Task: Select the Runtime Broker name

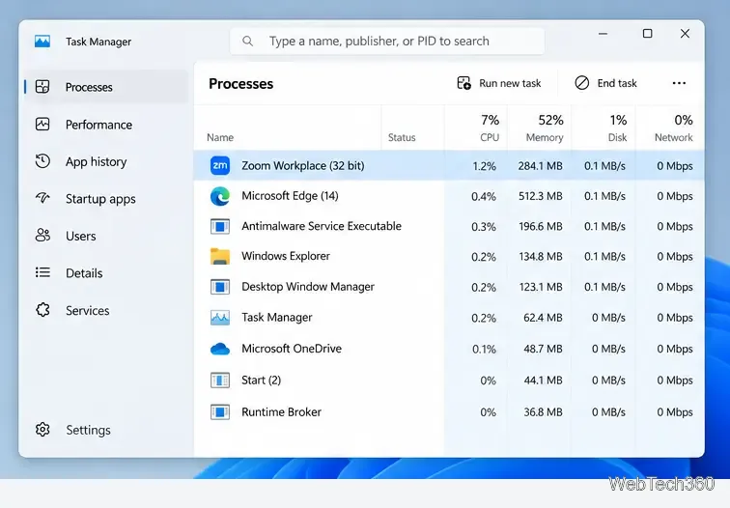Action: pos(281,412)
